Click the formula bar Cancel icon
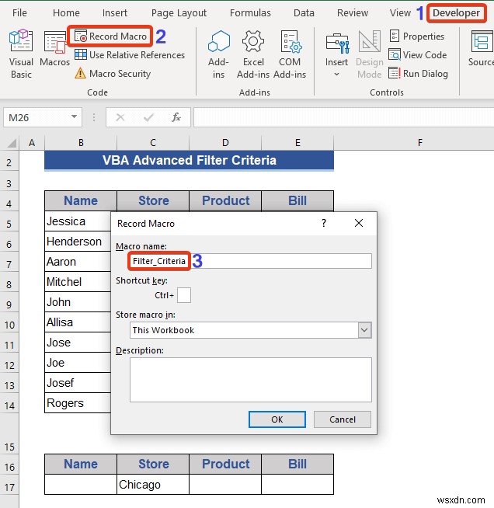 tap(120, 117)
